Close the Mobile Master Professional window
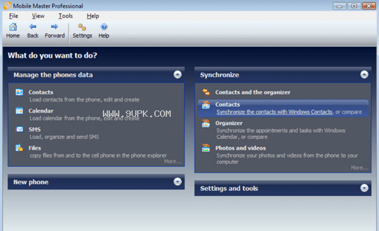Image resolution: width=379 pixels, height=231 pixels. [369, 6]
